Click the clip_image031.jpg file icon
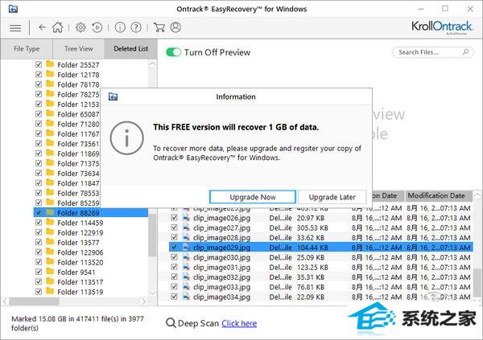Viewport: 483px width, 340px height. (x=186, y=267)
